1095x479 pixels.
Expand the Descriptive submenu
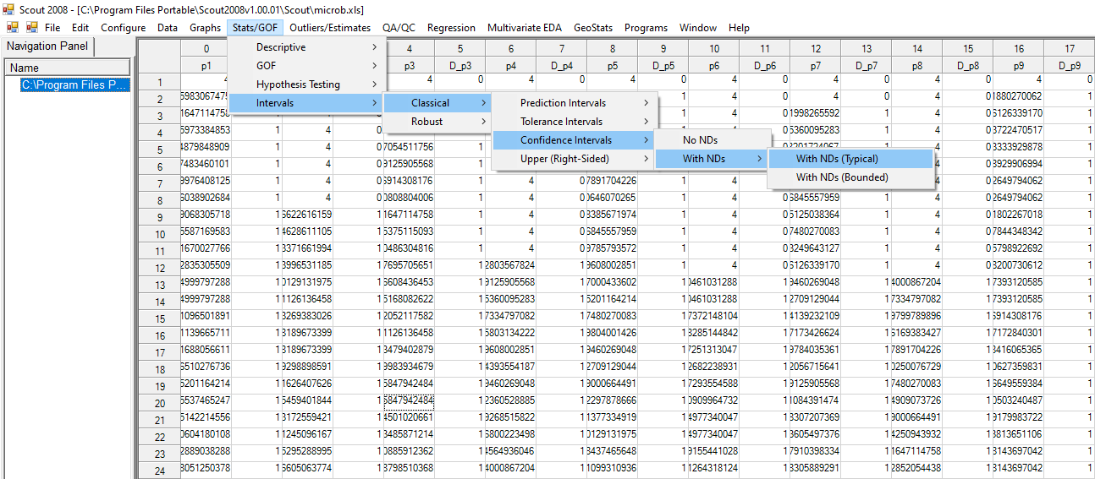(x=306, y=47)
